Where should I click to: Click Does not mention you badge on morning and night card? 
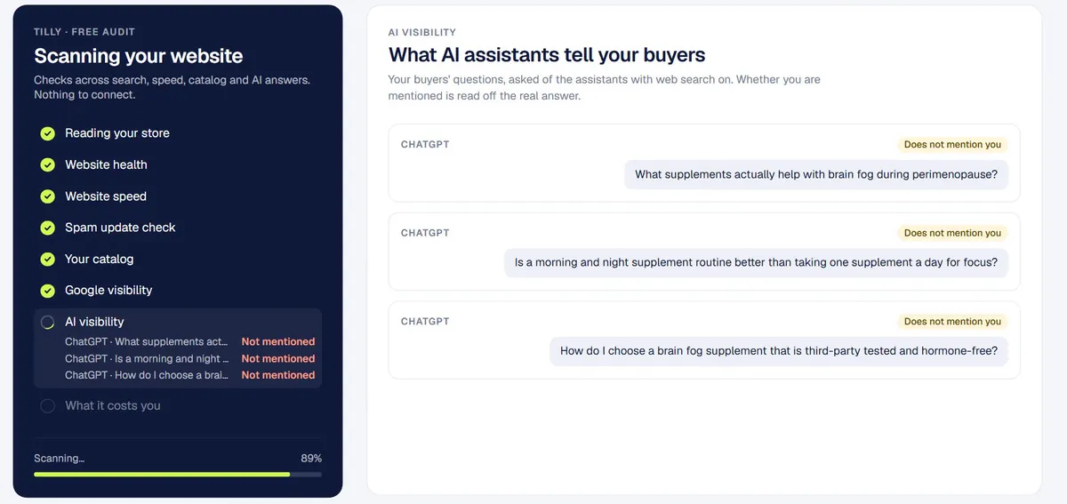952,233
